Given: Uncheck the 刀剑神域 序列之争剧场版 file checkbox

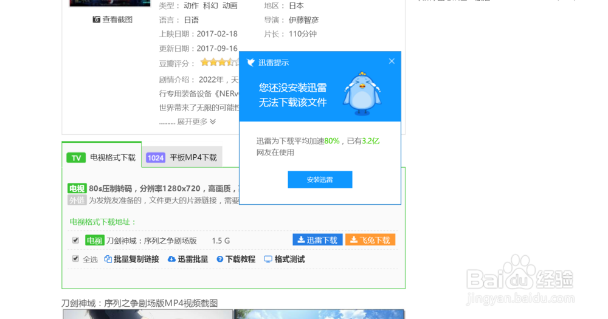Looking at the screenshot, I should [75, 241].
